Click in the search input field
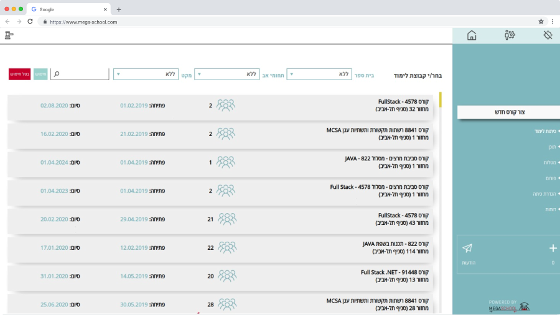Screen dimensions: 560x315 point(80,74)
